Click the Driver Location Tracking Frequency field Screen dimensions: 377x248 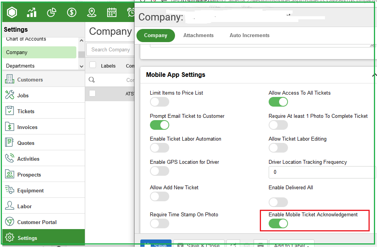pos(322,172)
